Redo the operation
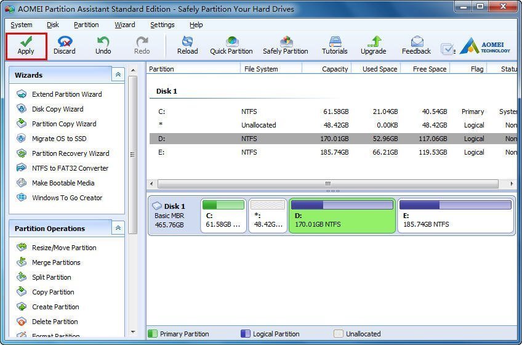This screenshot has height=345, width=522. point(142,46)
